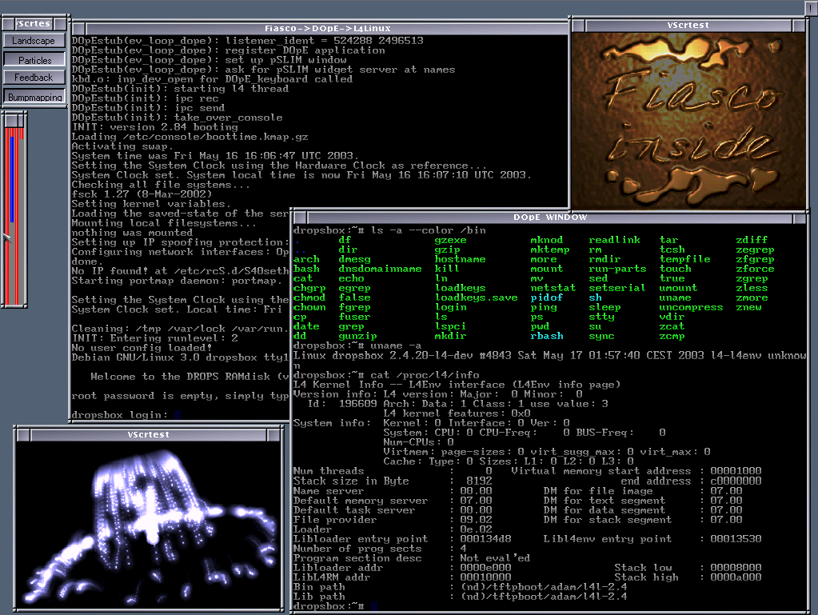Click the 'loadkeys.save' file name
Viewport: 818px width, 615px height.
click(477, 298)
